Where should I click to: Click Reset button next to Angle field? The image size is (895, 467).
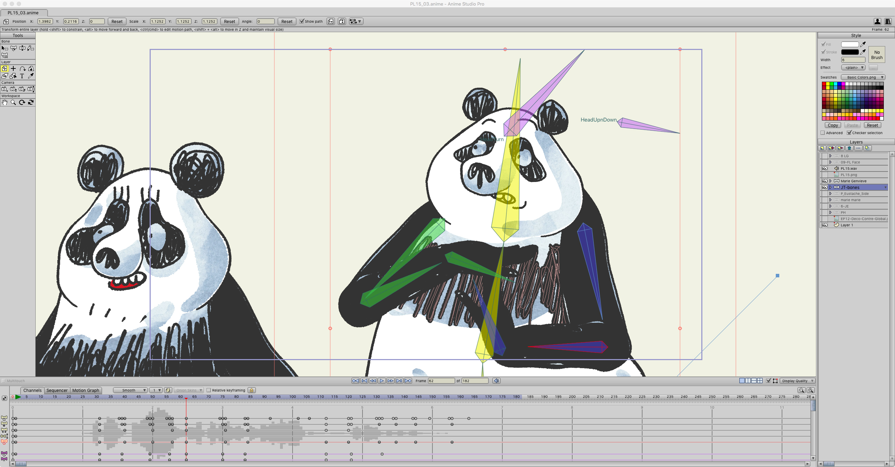287,21
